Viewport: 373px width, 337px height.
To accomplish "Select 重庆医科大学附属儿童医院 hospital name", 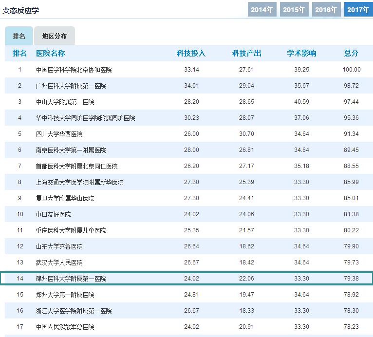I will [x=71, y=230].
